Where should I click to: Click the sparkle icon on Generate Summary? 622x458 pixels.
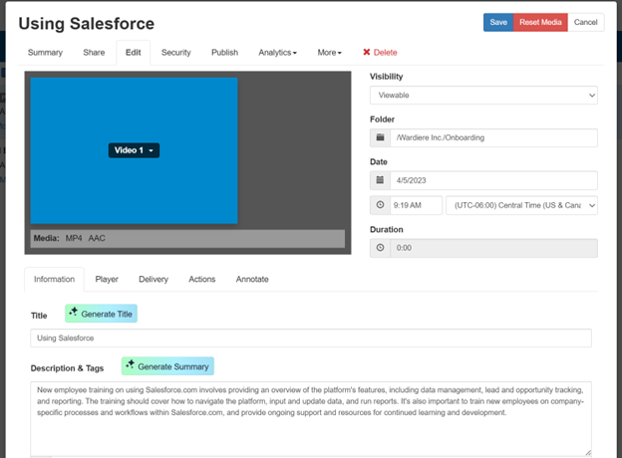coord(131,366)
